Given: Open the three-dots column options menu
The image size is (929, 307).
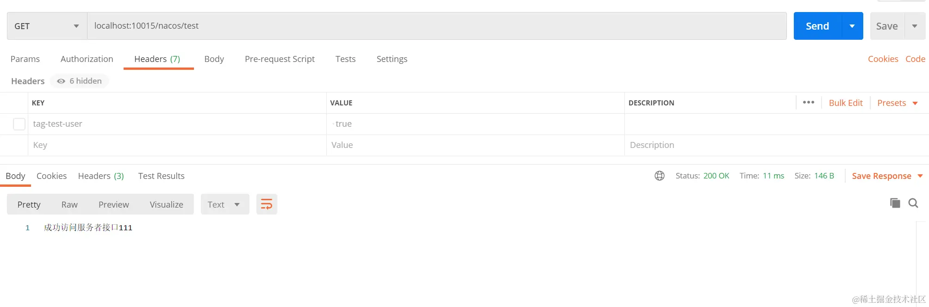Looking at the screenshot, I should click(x=809, y=103).
